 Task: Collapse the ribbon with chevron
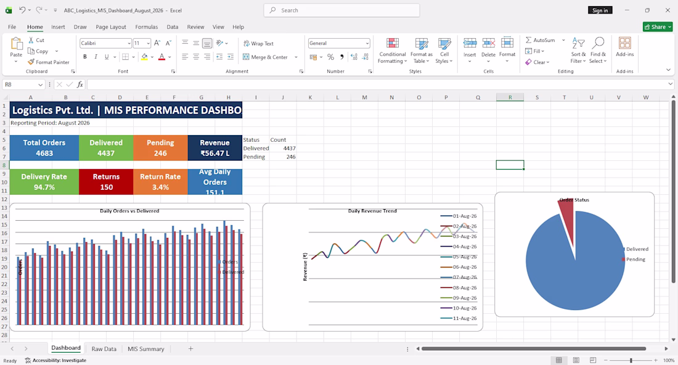click(668, 70)
